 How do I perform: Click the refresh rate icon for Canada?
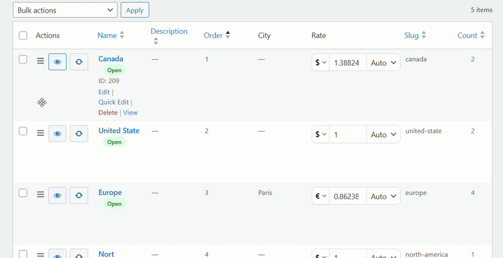(x=79, y=62)
